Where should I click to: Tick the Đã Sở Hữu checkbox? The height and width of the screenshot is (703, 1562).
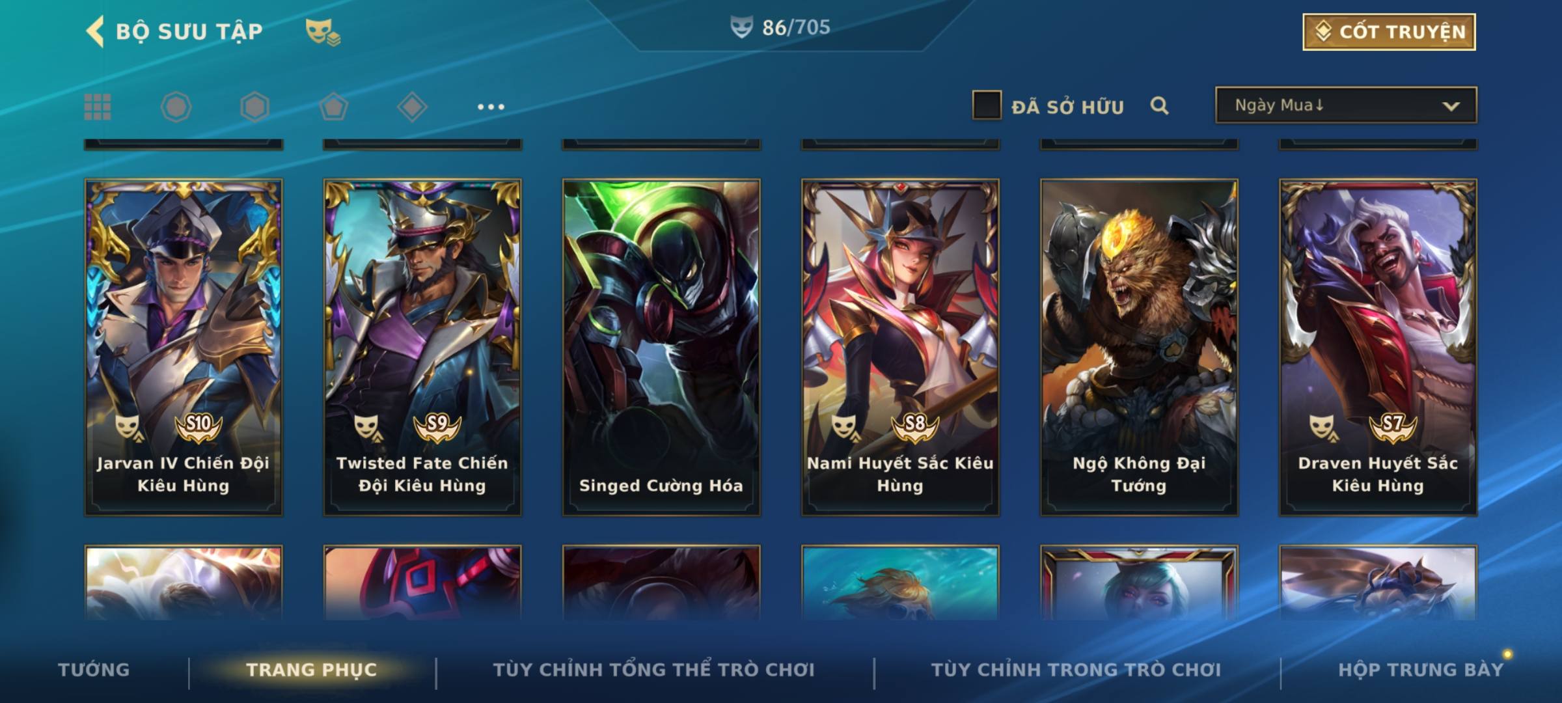tap(987, 105)
